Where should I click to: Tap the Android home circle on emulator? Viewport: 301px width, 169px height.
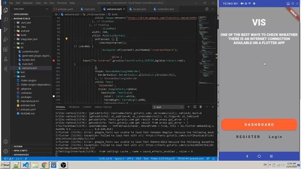(x=259, y=156)
